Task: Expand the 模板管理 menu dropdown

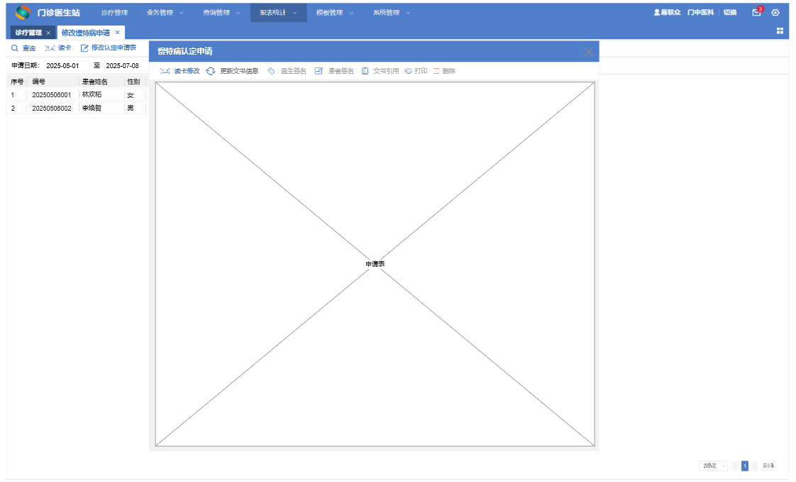Action: coord(335,12)
